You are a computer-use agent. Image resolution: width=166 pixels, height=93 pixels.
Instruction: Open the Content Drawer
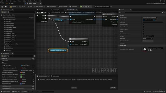(x=6, y=92)
